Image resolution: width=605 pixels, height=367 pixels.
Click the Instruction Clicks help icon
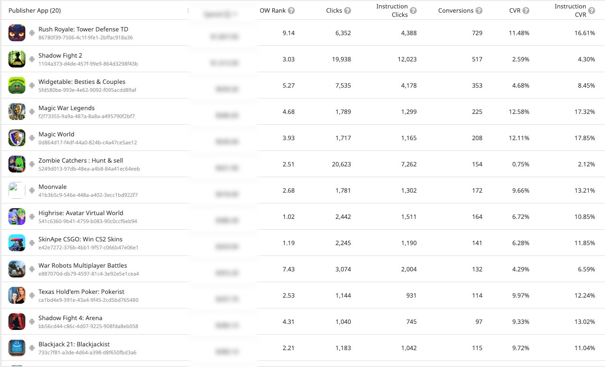[413, 10]
